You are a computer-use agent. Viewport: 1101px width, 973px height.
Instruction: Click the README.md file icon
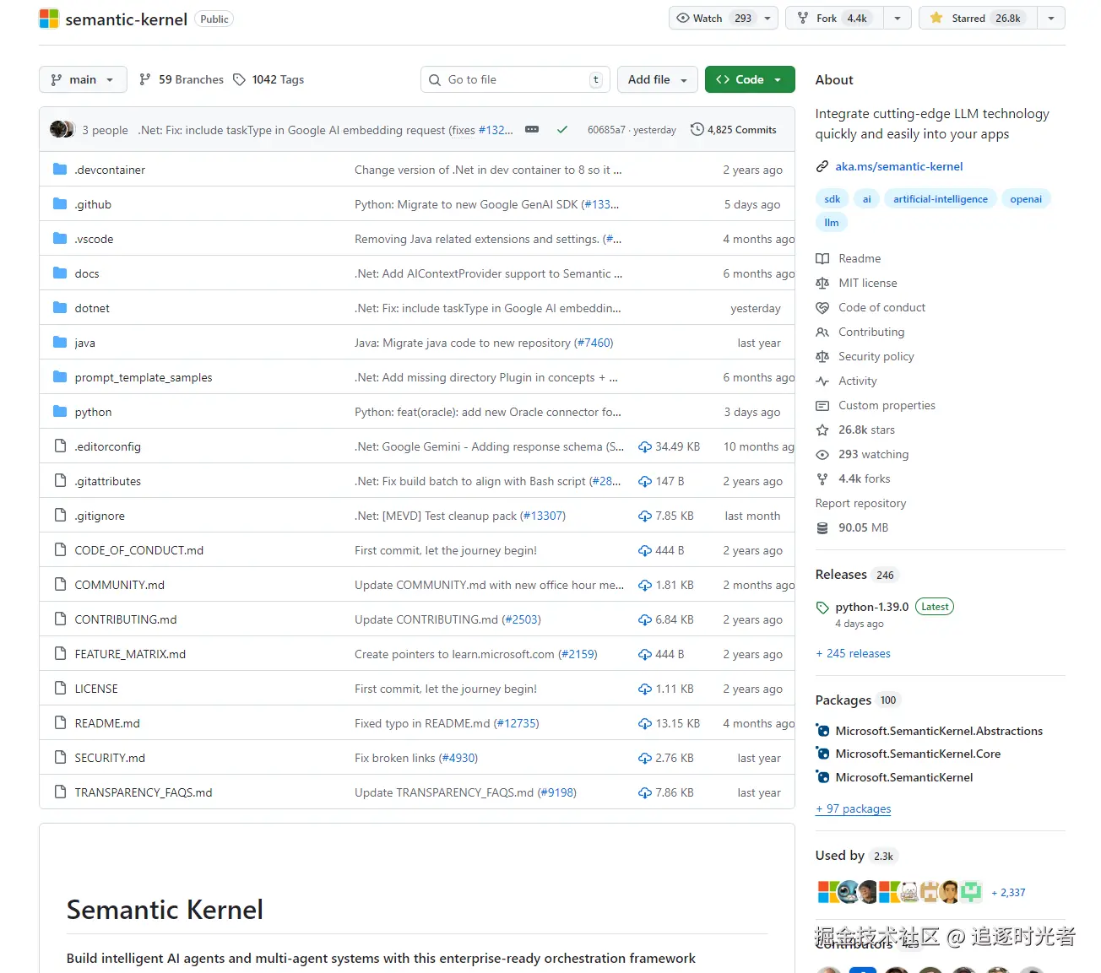click(60, 723)
